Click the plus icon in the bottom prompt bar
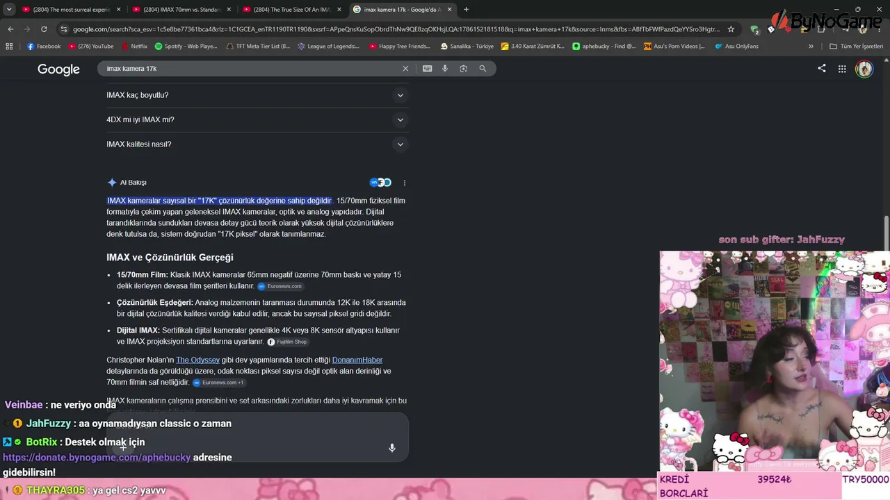This screenshot has width=890, height=500. pyautogui.click(x=123, y=448)
